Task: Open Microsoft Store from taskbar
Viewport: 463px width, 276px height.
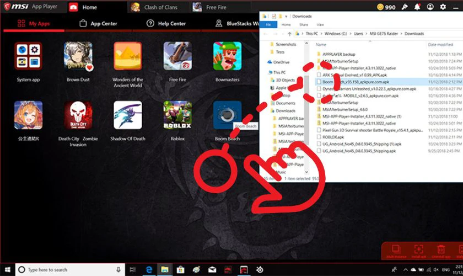Action: pyautogui.click(x=180, y=269)
